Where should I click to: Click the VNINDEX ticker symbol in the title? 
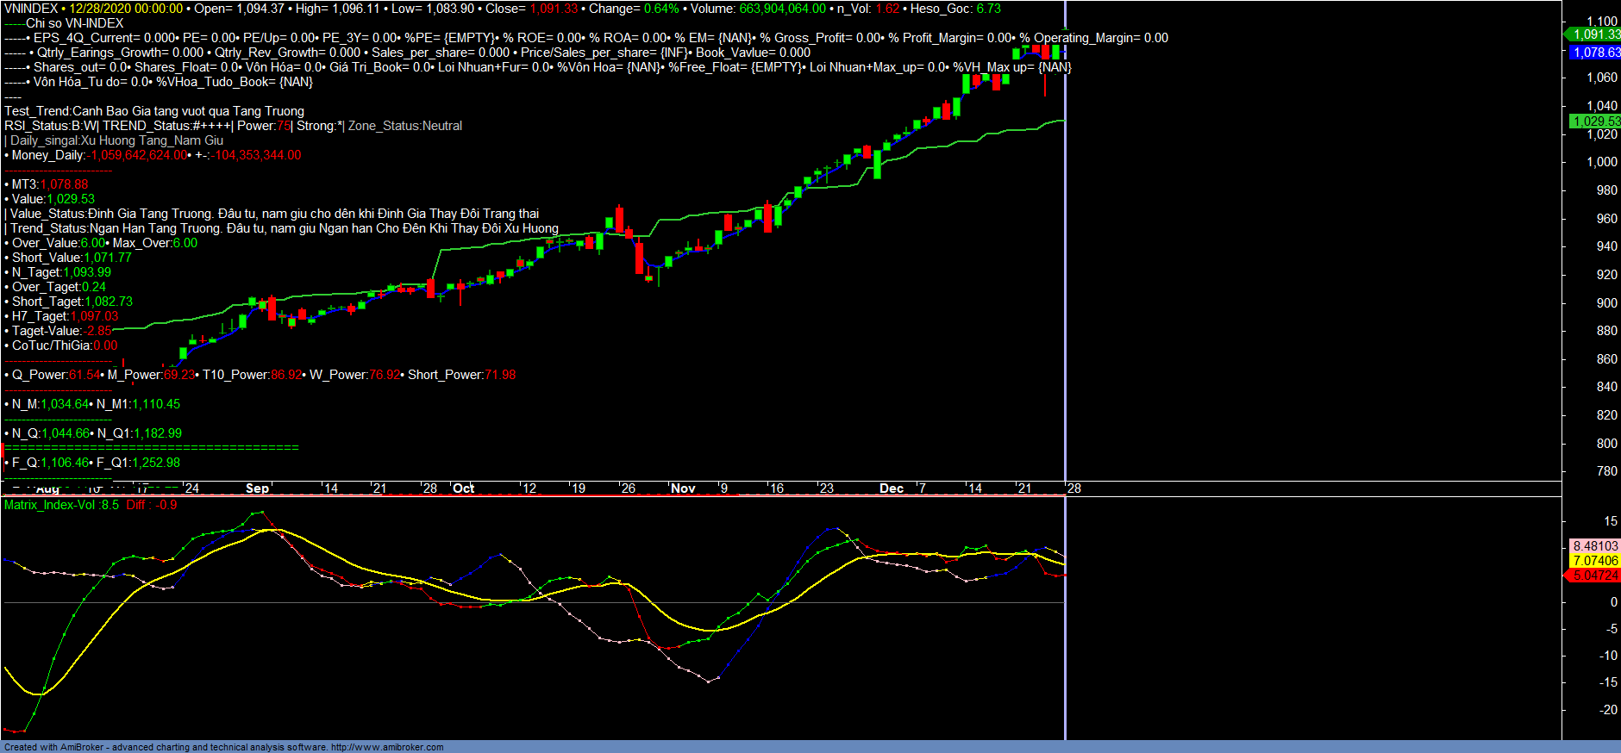click(x=31, y=9)
